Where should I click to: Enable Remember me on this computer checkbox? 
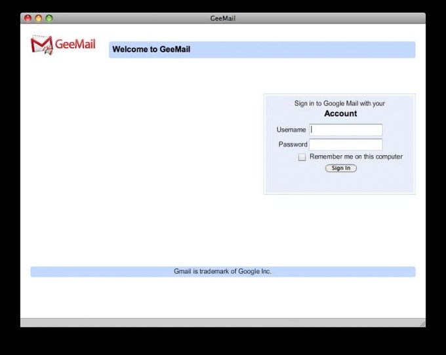click(x=302, y=157)
